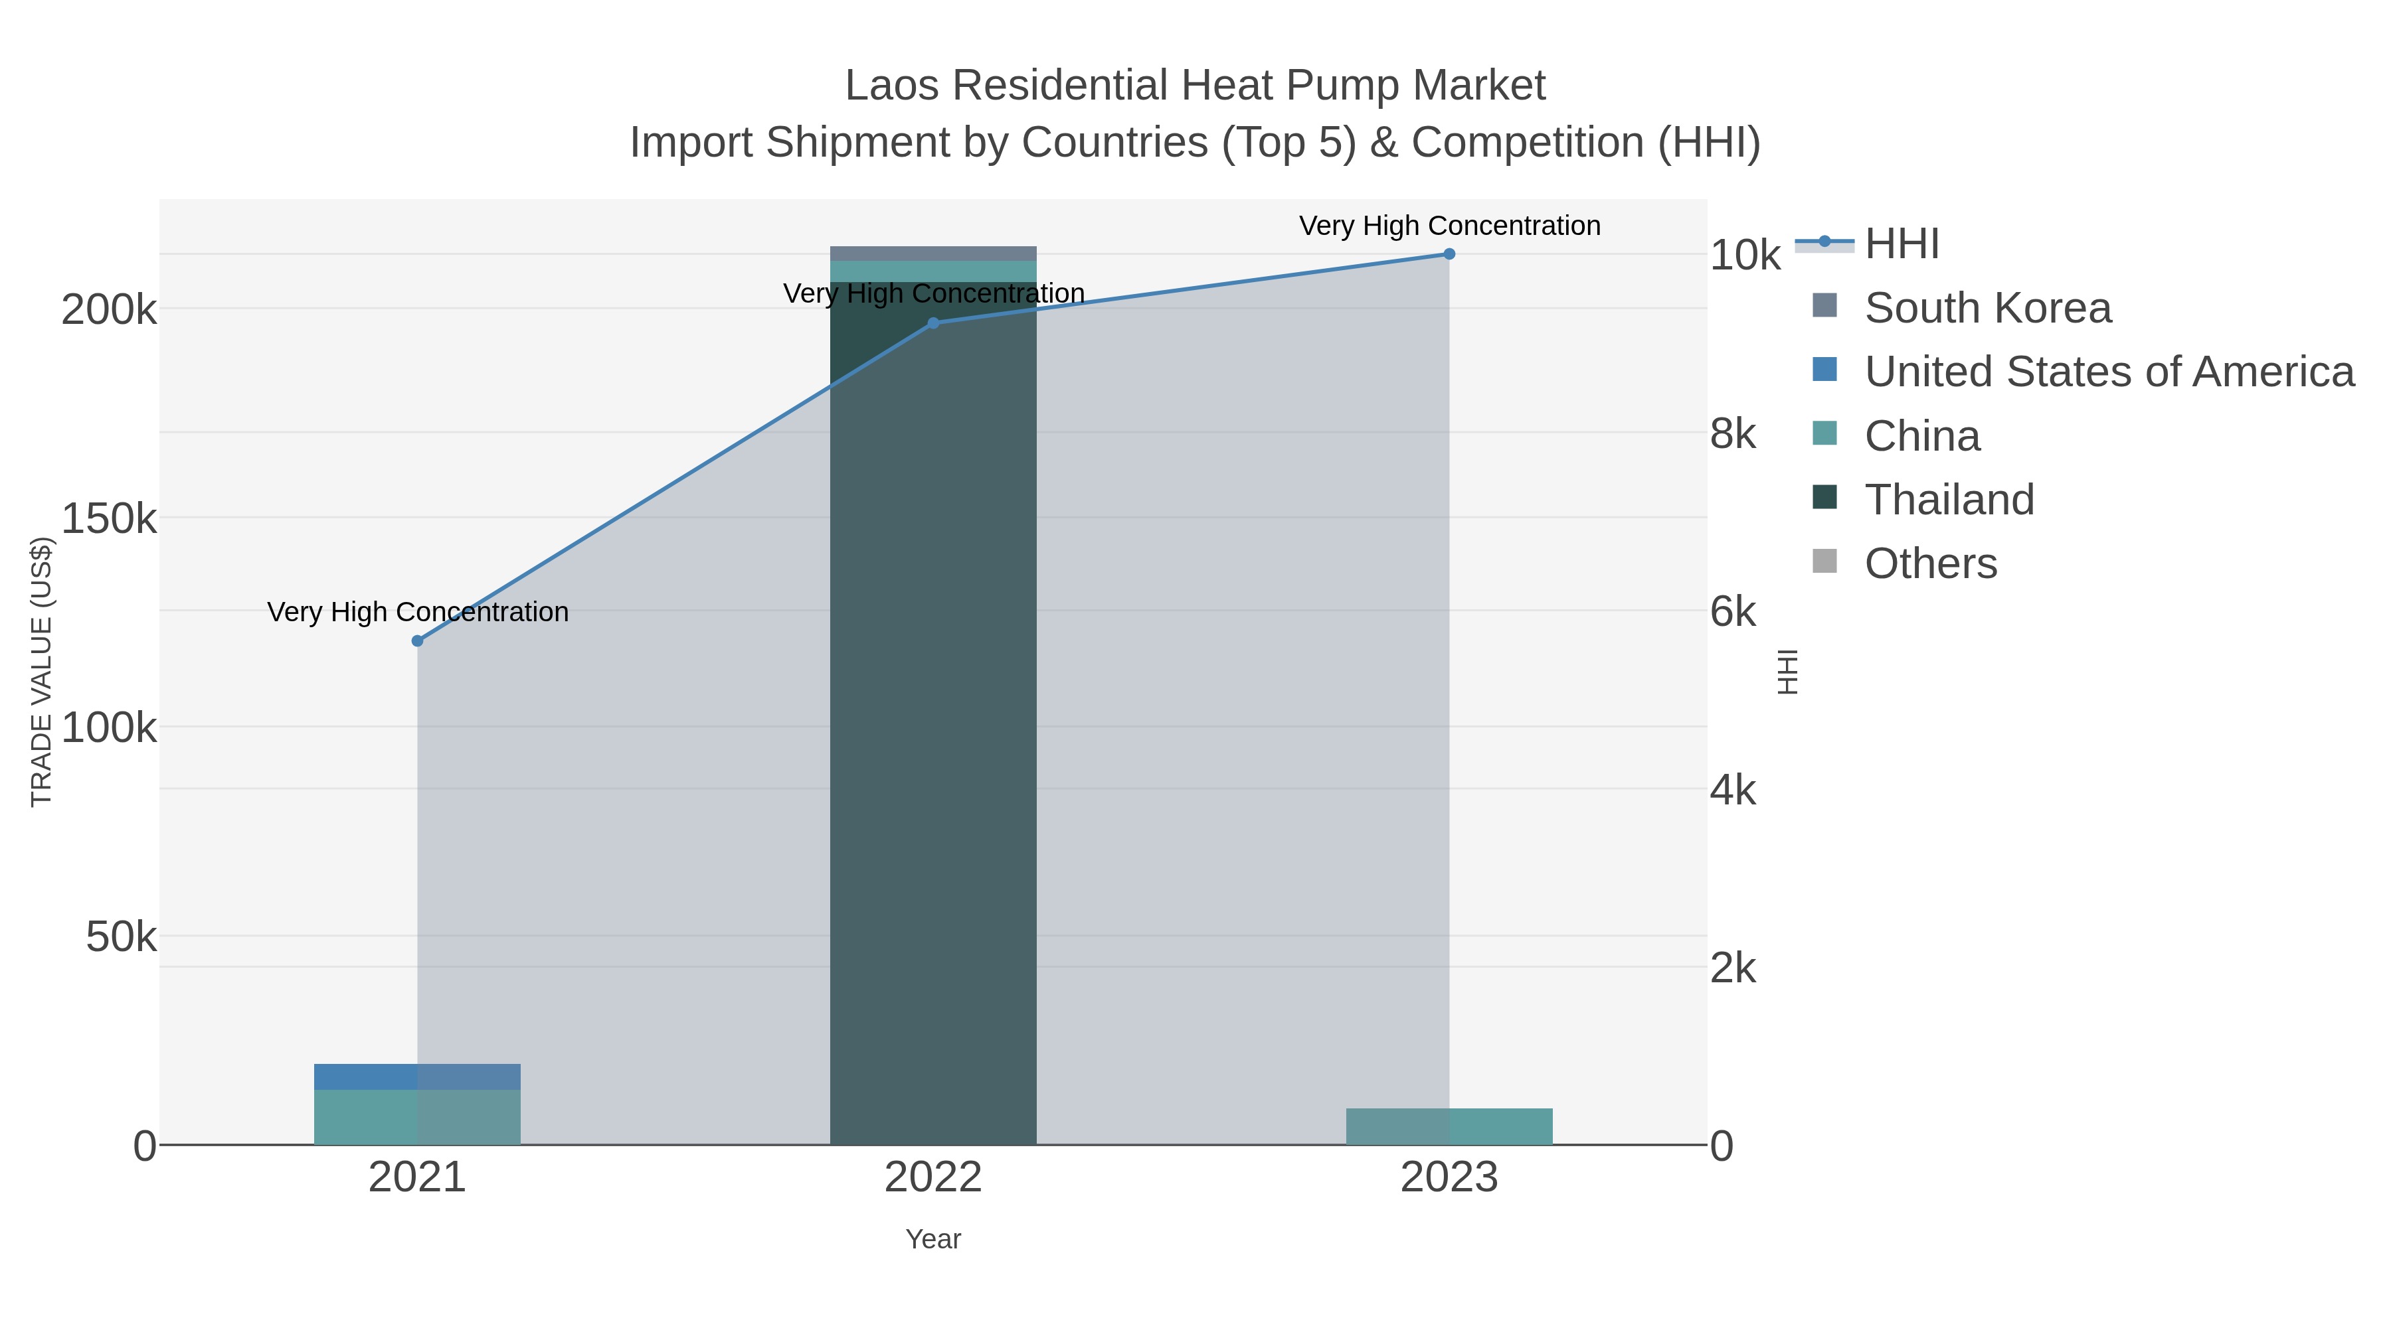
Task: Click the 2021 HHI data point
Action: (418, 641)
